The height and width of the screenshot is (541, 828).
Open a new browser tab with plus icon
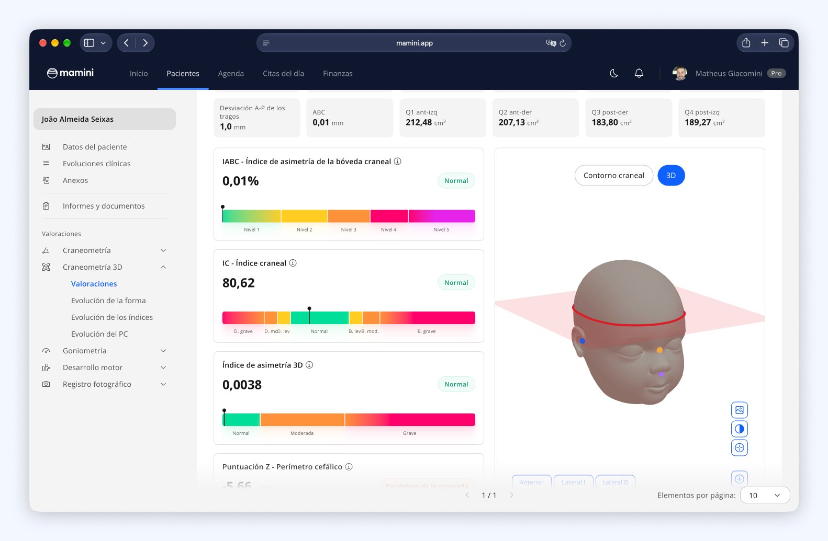[765, 43]
